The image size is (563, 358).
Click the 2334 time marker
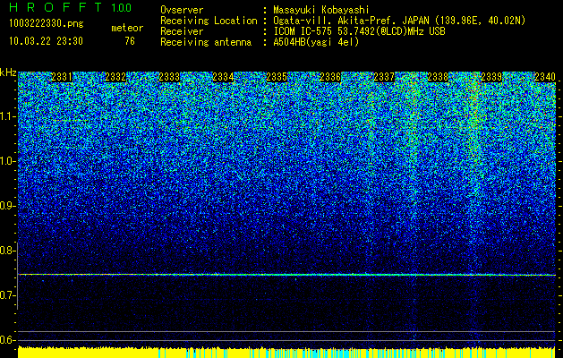223,77
